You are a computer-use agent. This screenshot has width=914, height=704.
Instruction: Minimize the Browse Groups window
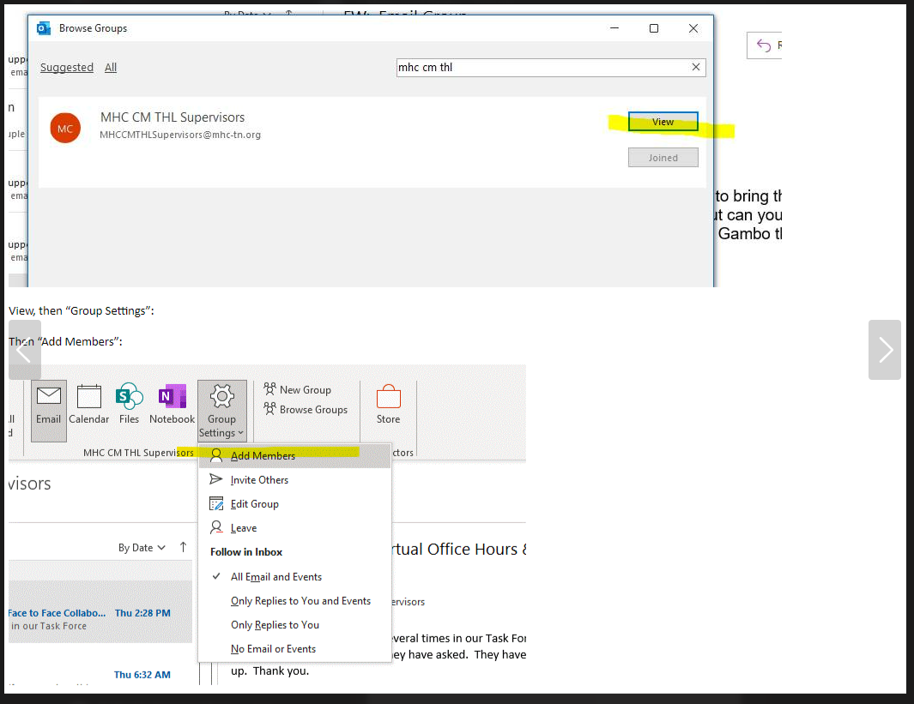614,28
